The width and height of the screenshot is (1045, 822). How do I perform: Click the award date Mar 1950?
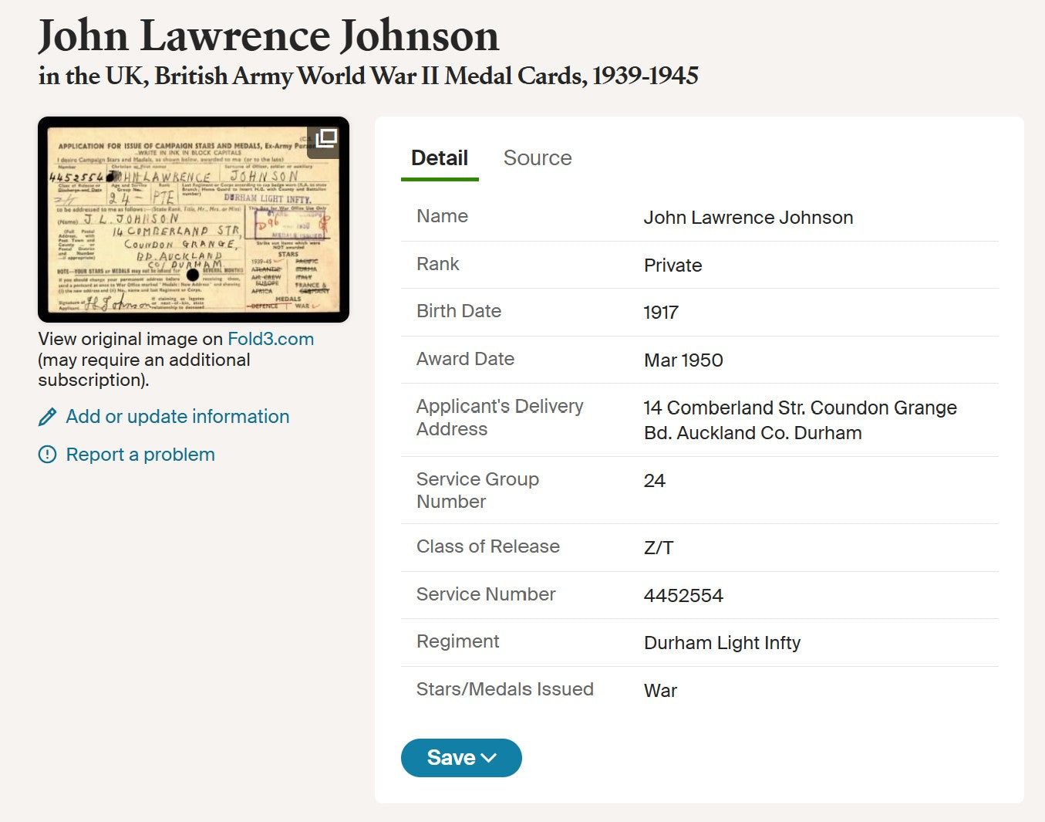tap(683, 360)
